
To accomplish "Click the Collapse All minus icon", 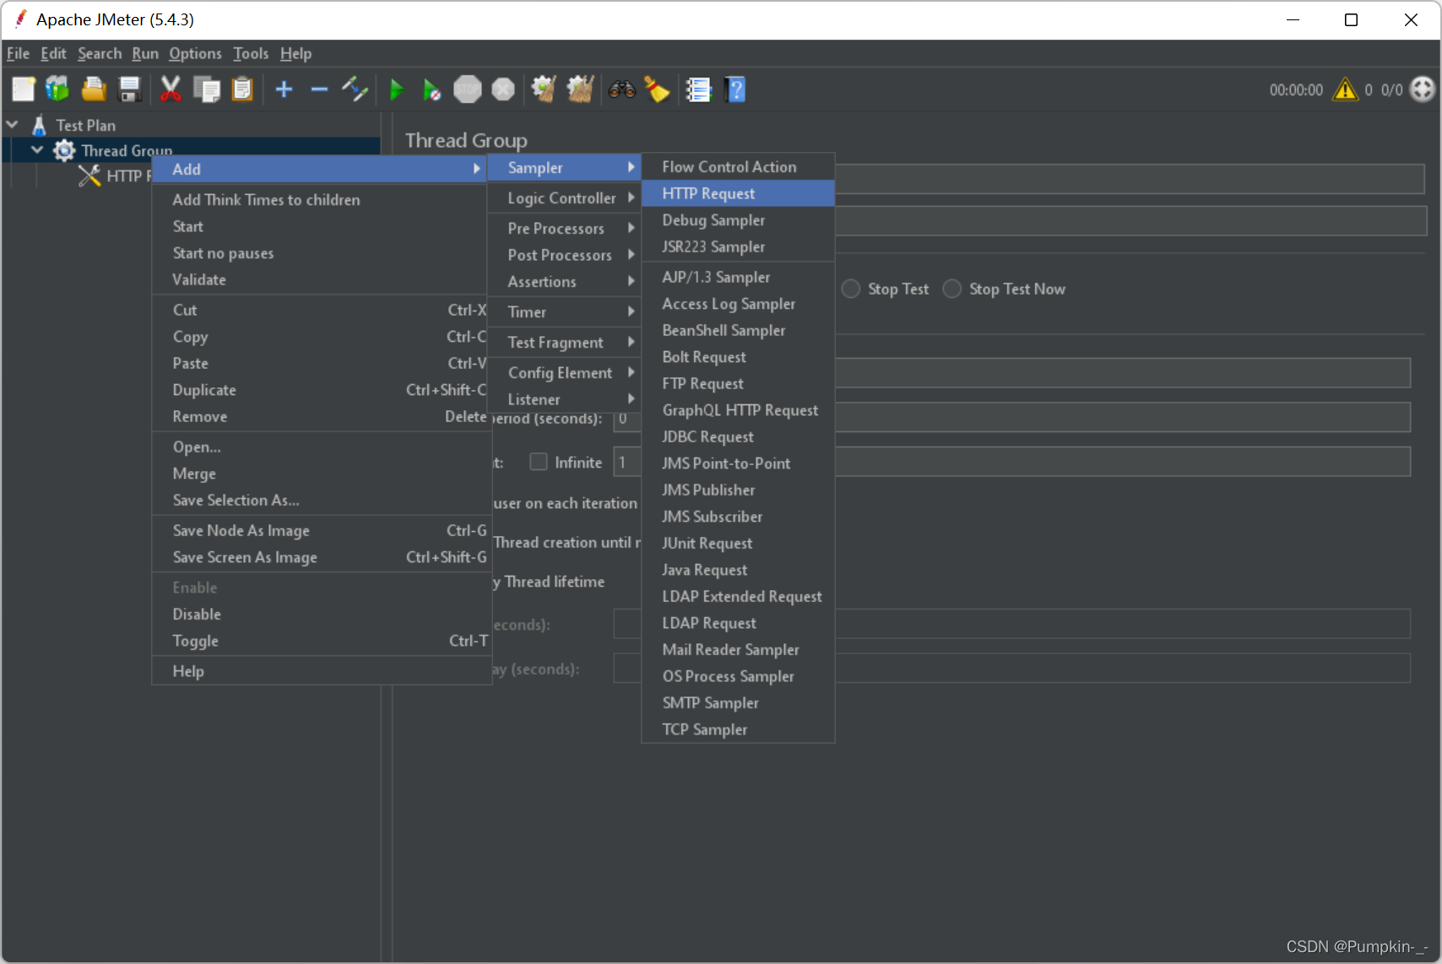I will (319, 89).
